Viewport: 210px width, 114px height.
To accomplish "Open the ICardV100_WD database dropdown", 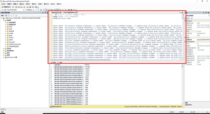I will pos(23,10).
